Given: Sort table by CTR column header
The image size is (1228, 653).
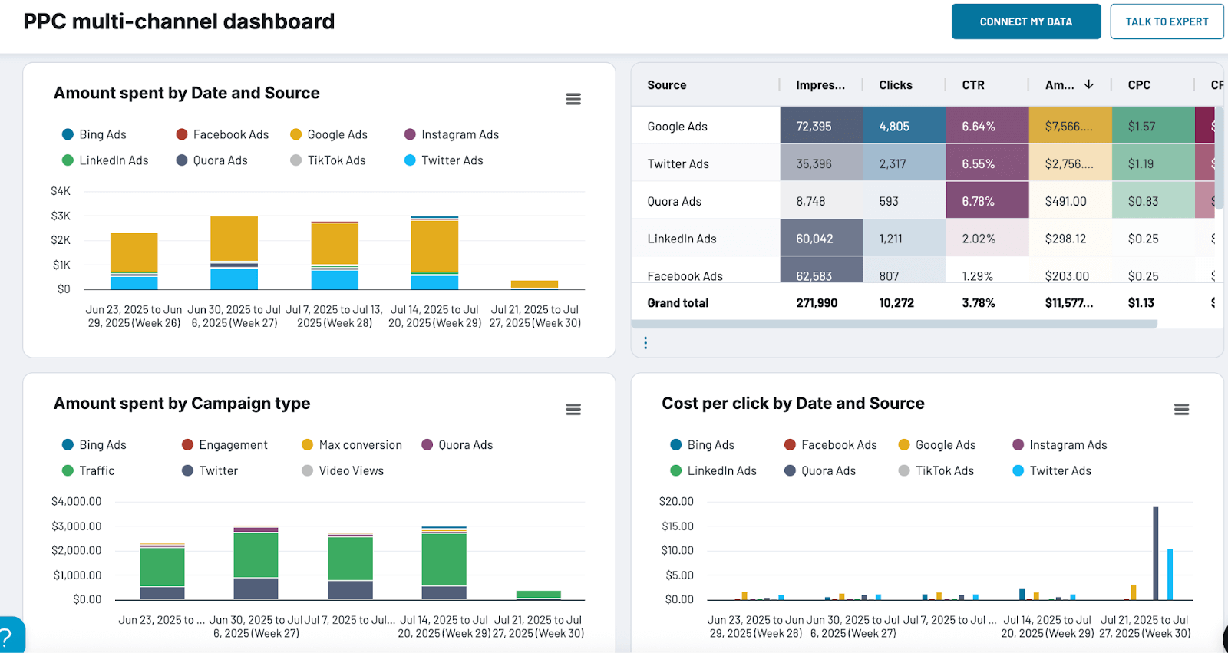Looking at the screenshot, I should click(972, 85).
